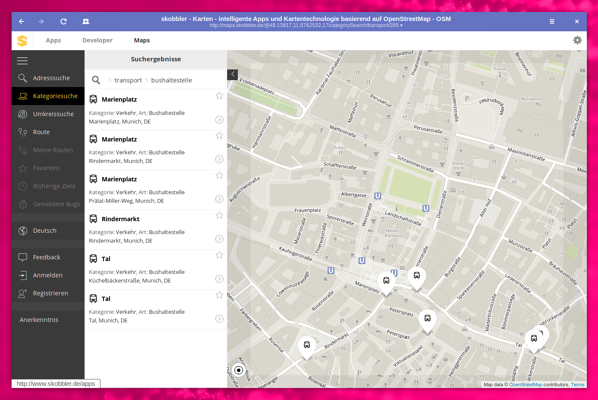Open the OpenStreetMap attribution link
Image resolution: width=598 pixels, height=400 pixels.
tap(525, 385)
